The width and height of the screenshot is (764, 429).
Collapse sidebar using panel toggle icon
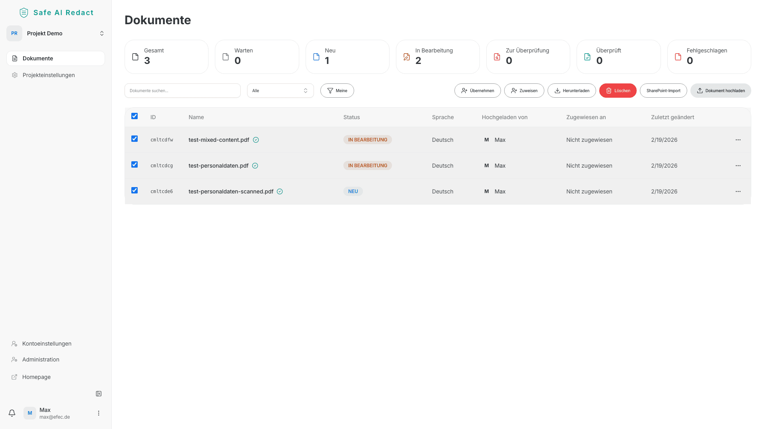click(99, 394)
